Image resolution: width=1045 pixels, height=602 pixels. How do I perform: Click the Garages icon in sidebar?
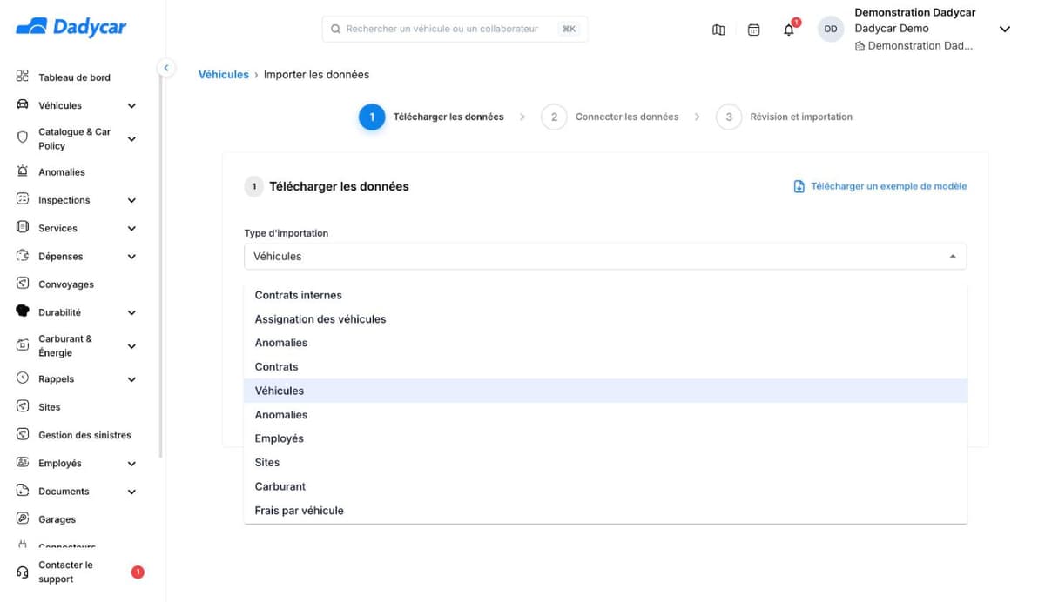[x=23, y=518]
